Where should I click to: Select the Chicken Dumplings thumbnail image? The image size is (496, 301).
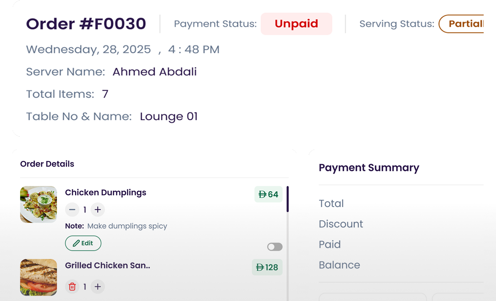click(x=39, y=204)
